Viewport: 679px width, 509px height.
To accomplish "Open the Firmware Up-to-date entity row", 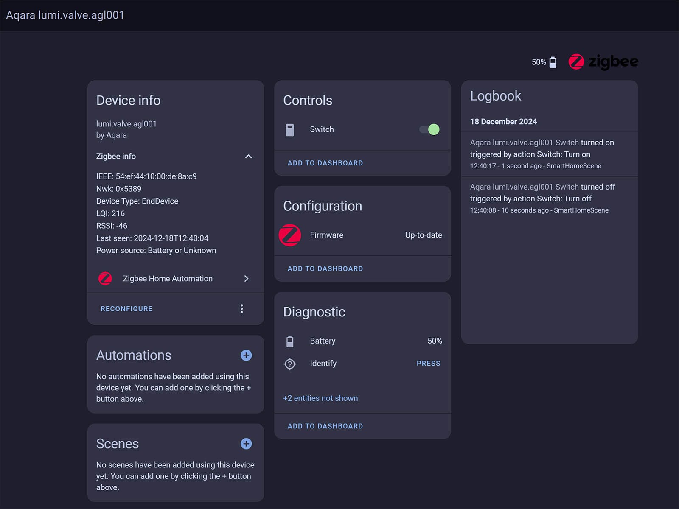I will (376, 235).
